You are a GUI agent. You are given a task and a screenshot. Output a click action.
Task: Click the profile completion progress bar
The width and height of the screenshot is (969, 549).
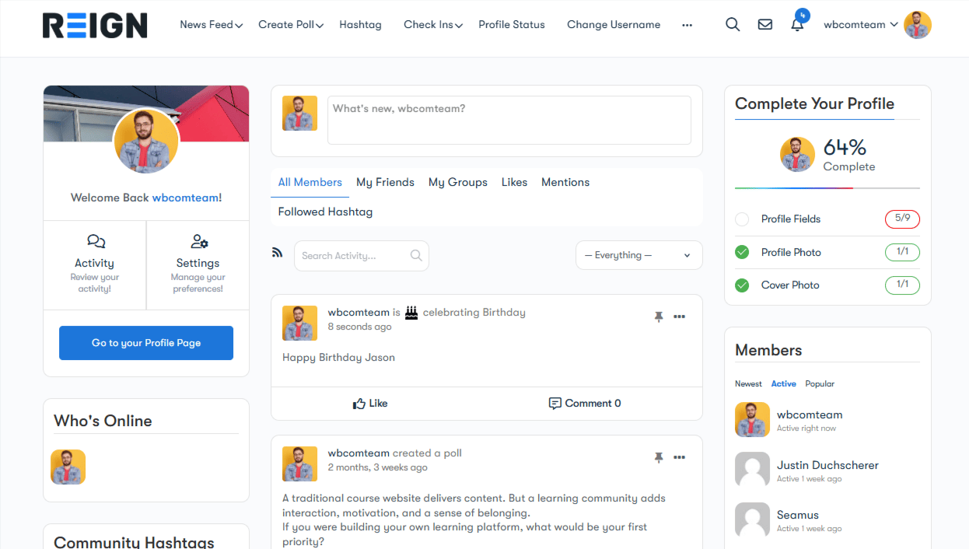(827, 187)
